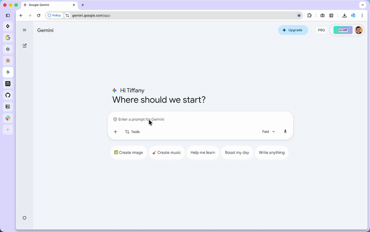370x232 pixels.
Task: Select the Google Gemini browser tab
Action: pyautogui.click(x=49, y=5)
